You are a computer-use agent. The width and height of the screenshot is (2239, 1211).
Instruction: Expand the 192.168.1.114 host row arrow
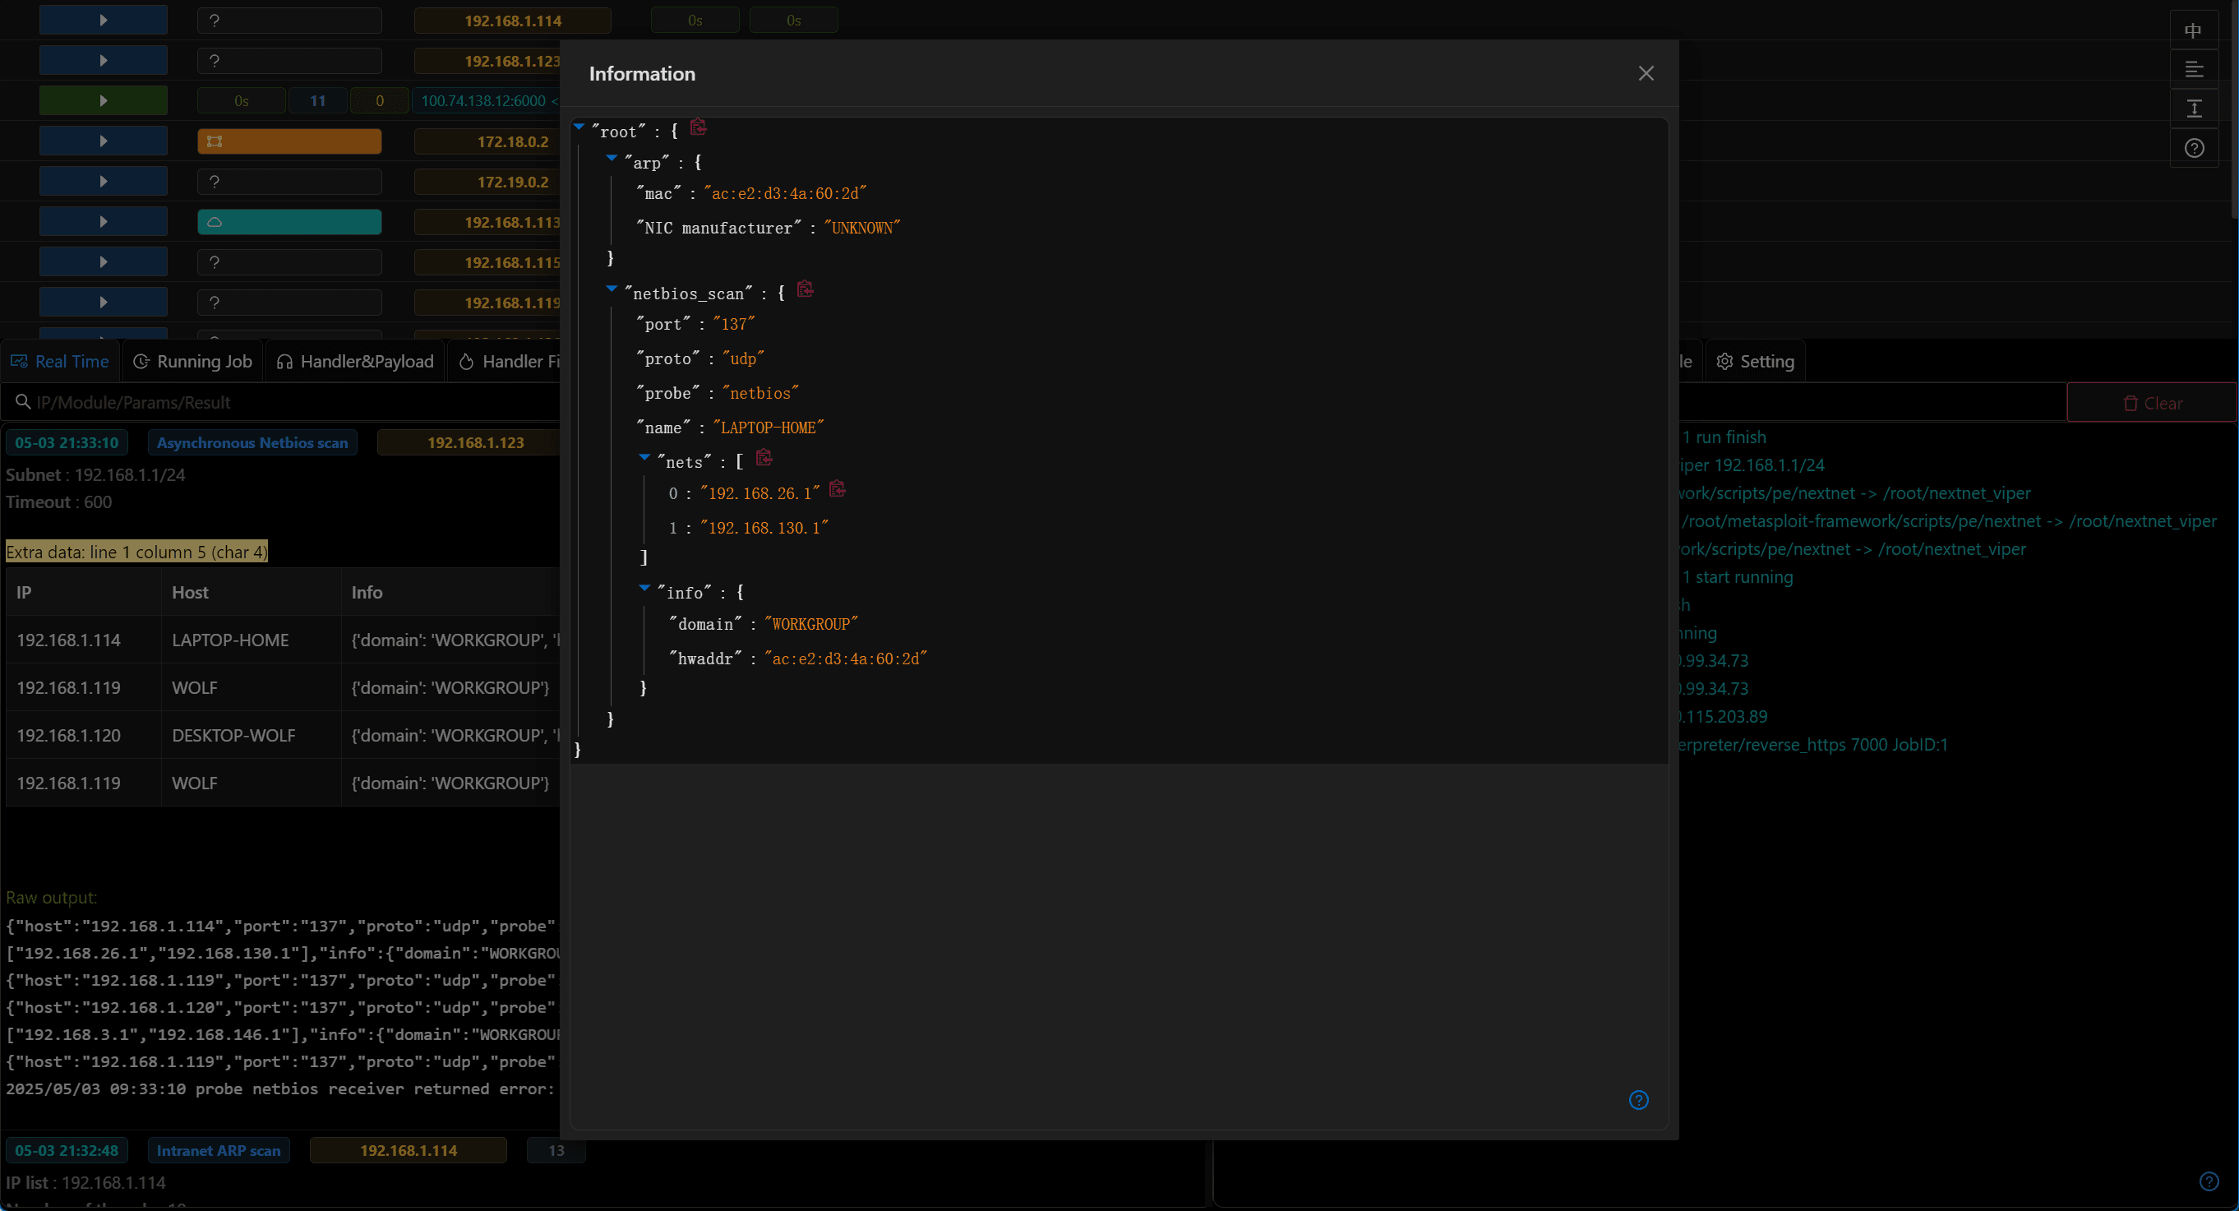(104, 20)
